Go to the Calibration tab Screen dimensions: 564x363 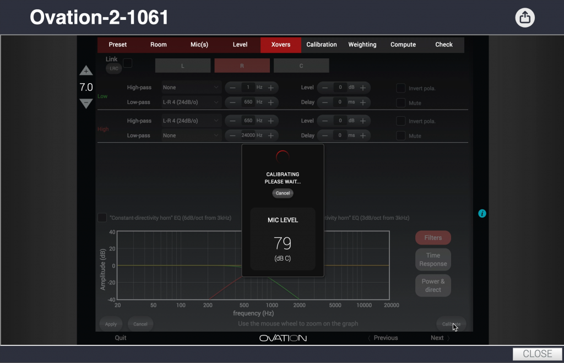322,45
